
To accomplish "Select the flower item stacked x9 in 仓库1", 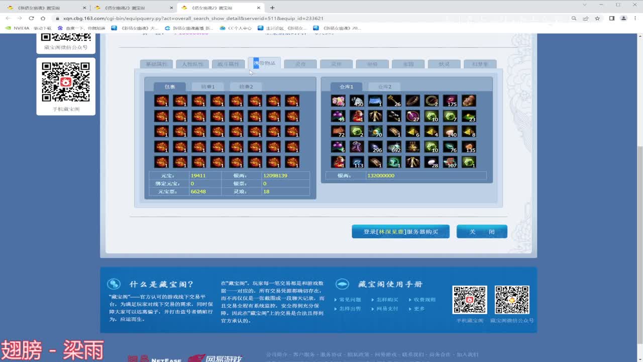I will 337,100.
